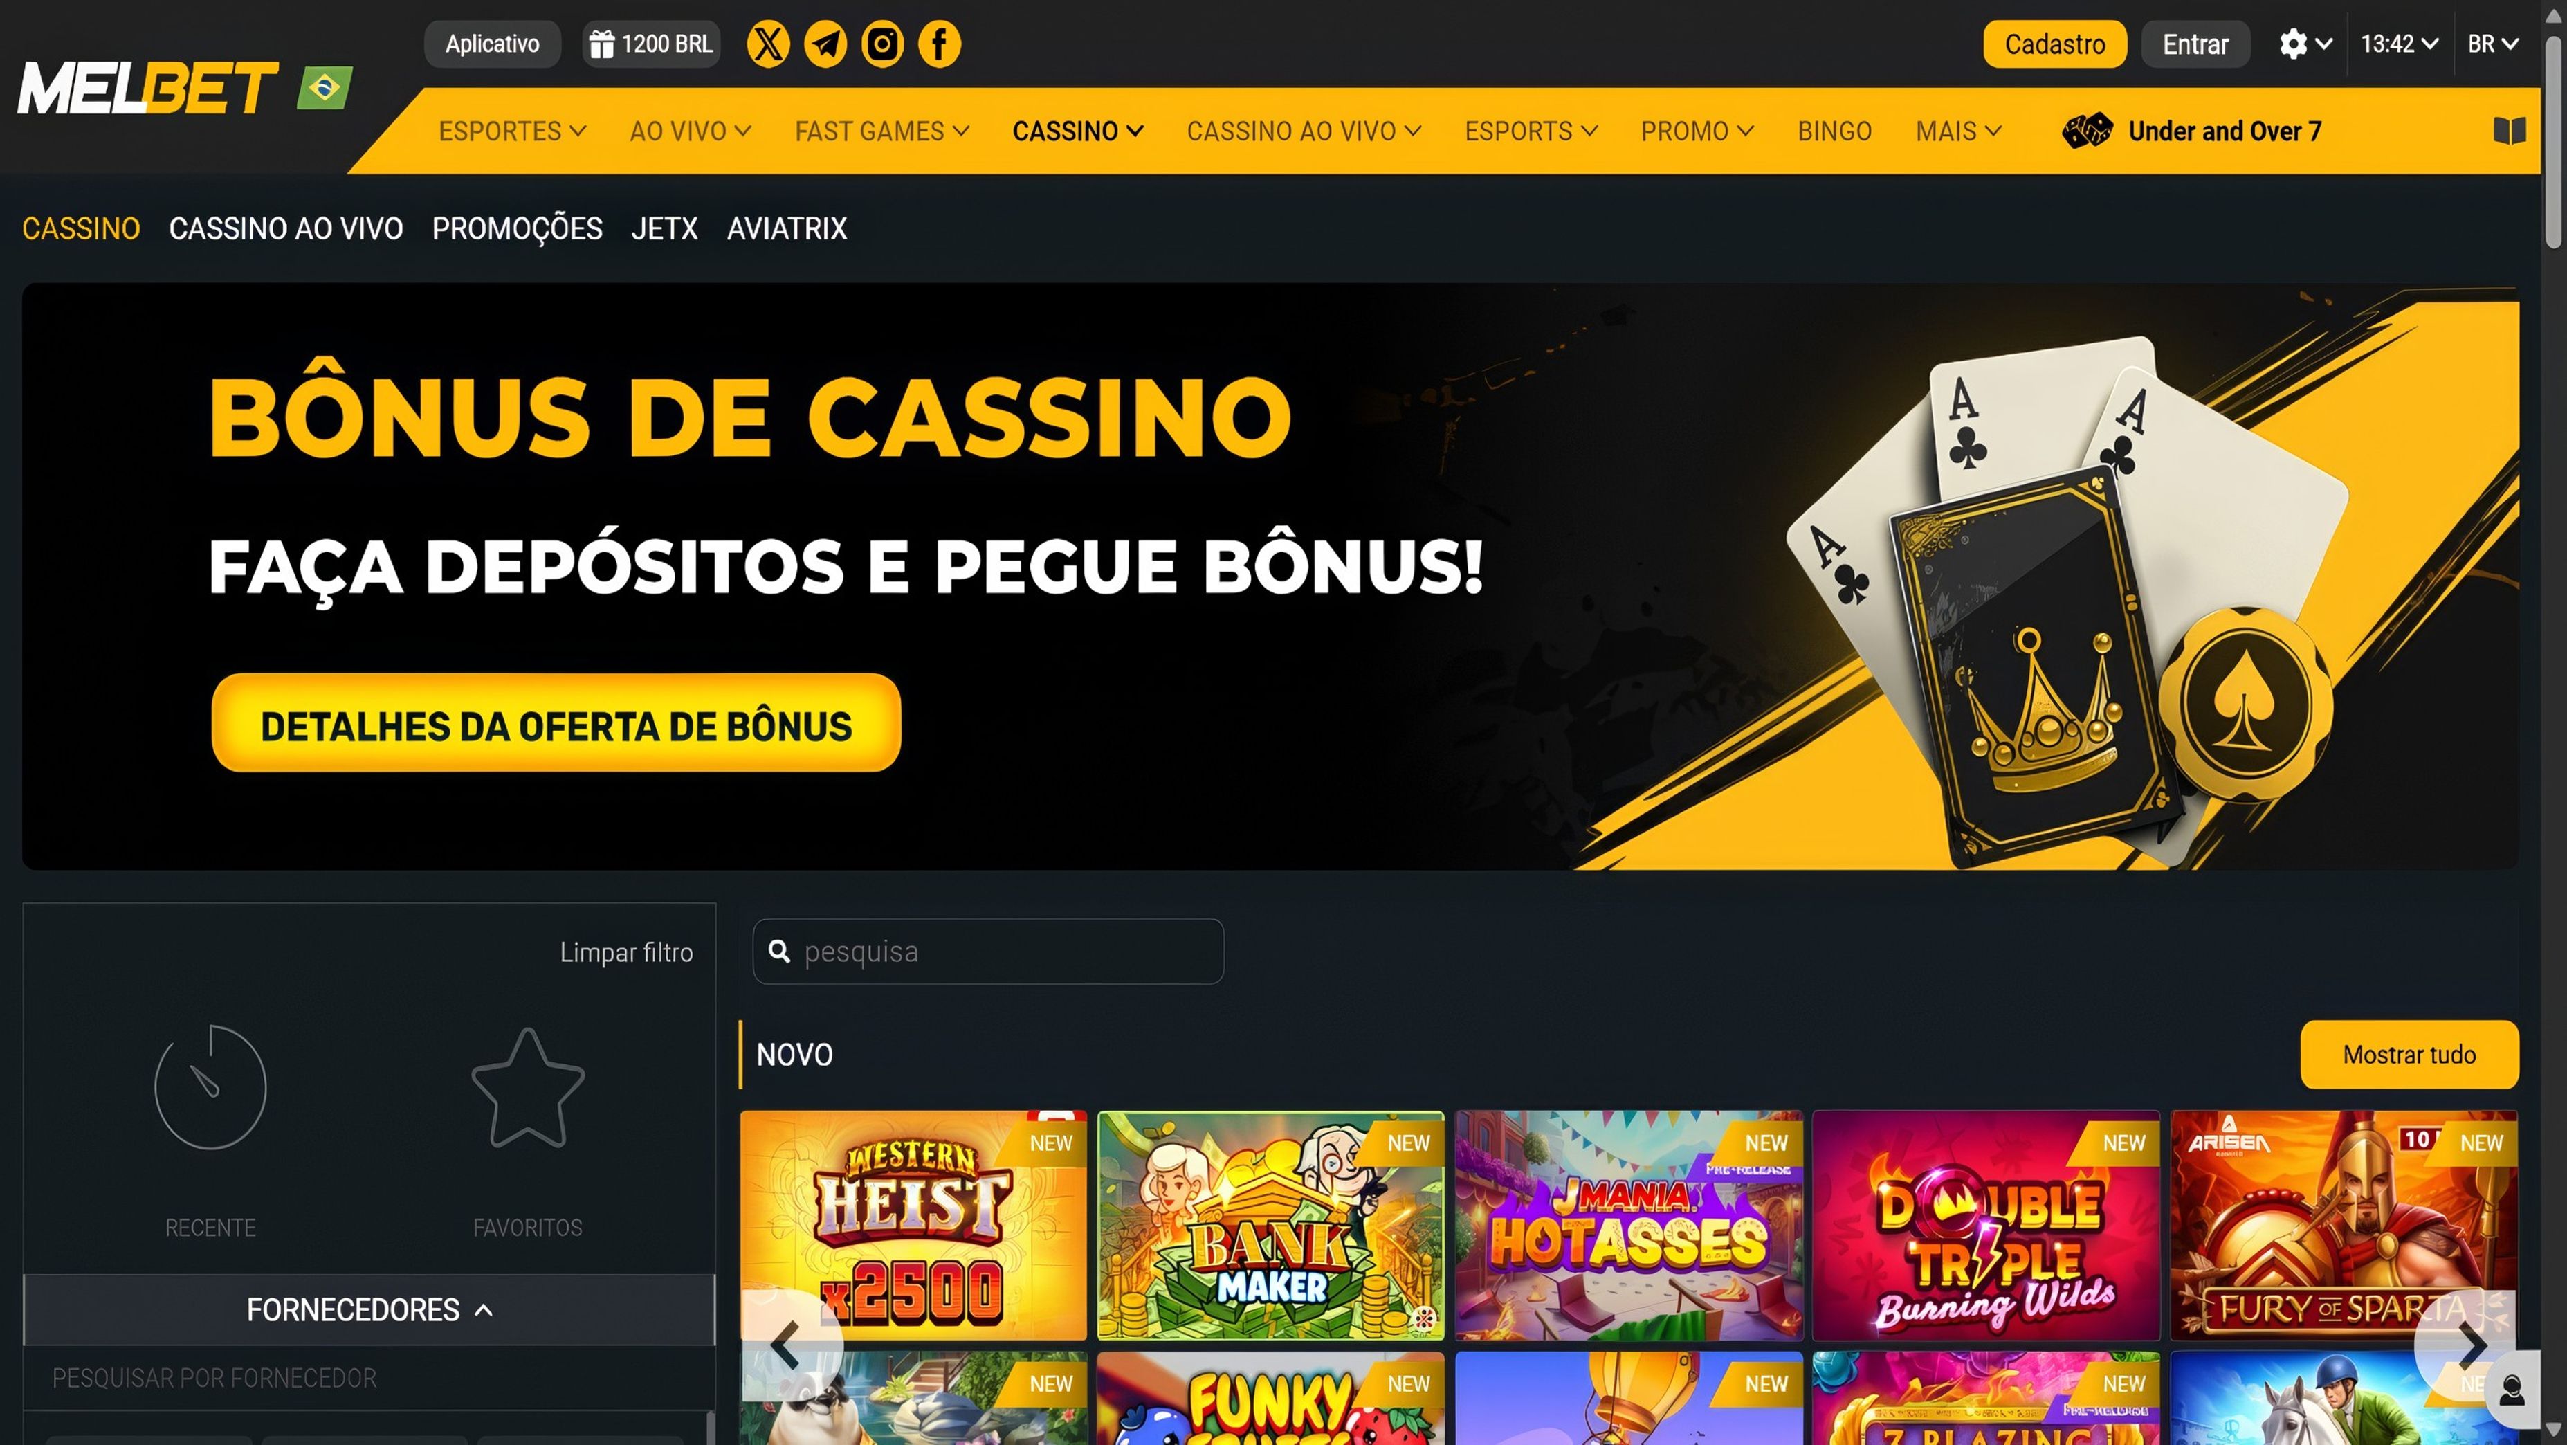This screenshot has width=2567, height=1445.
Task: Click the book icon in navigation bar
Action: [2508, 131]
